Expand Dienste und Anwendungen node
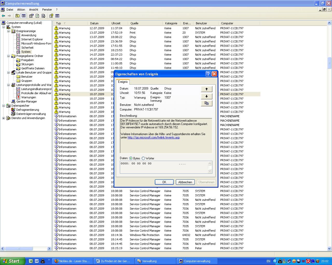 (3, 118)
